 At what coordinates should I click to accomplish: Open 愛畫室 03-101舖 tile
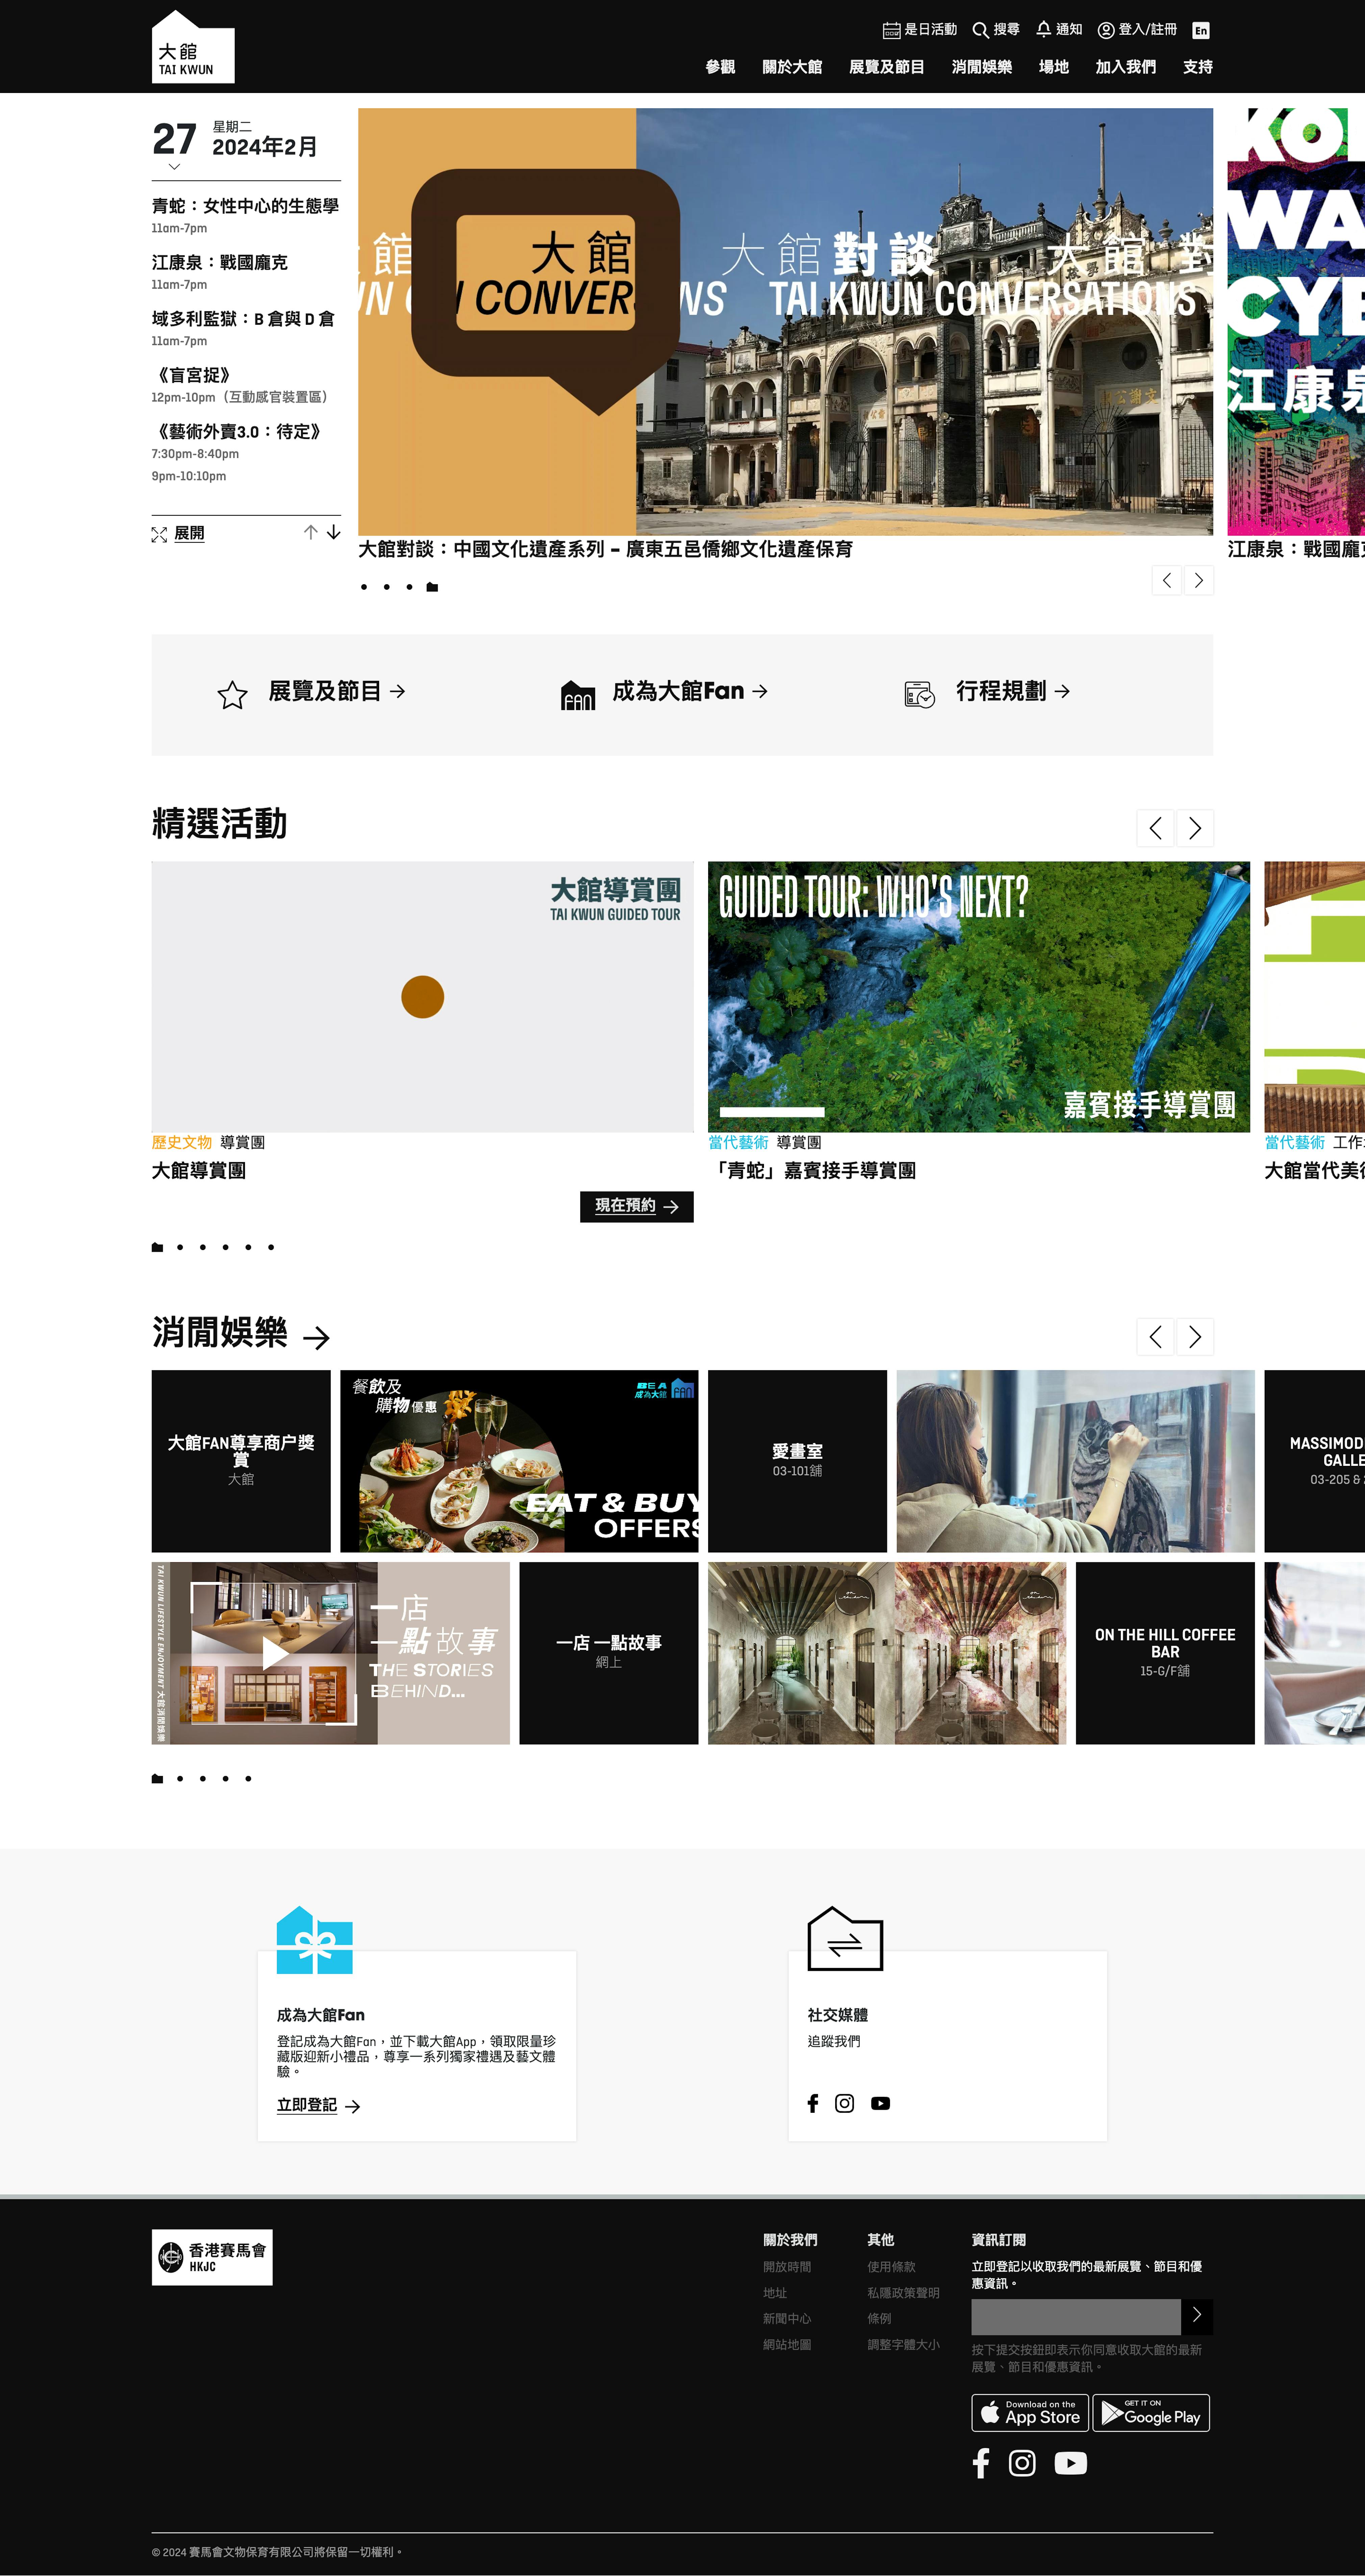click(x=797, y=1461)
